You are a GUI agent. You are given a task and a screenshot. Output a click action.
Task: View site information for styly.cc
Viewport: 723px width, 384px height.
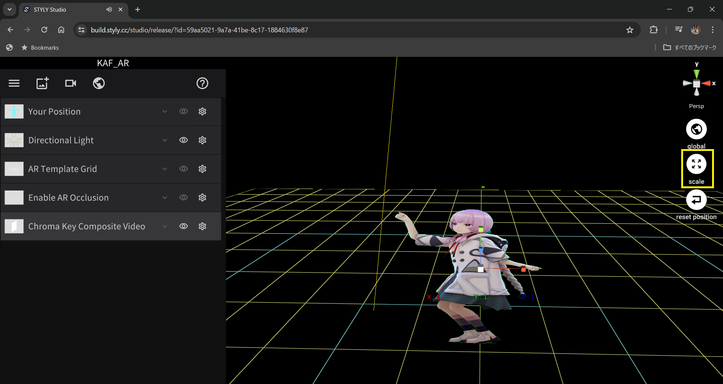[x=81, y=30]
